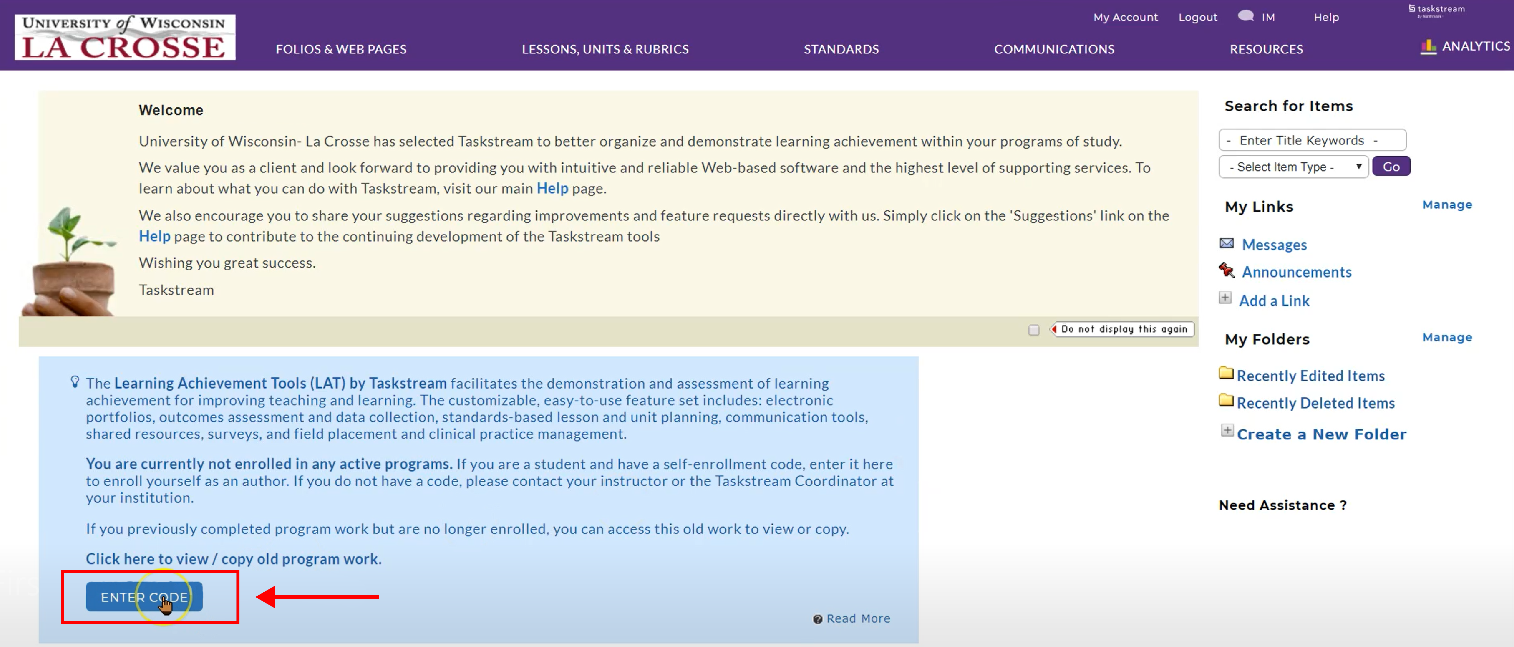Click the Enter Code button
1514x647 pixels.
coord(144,597)
